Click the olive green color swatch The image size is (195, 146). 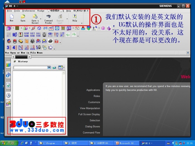(x=17, y=28)
